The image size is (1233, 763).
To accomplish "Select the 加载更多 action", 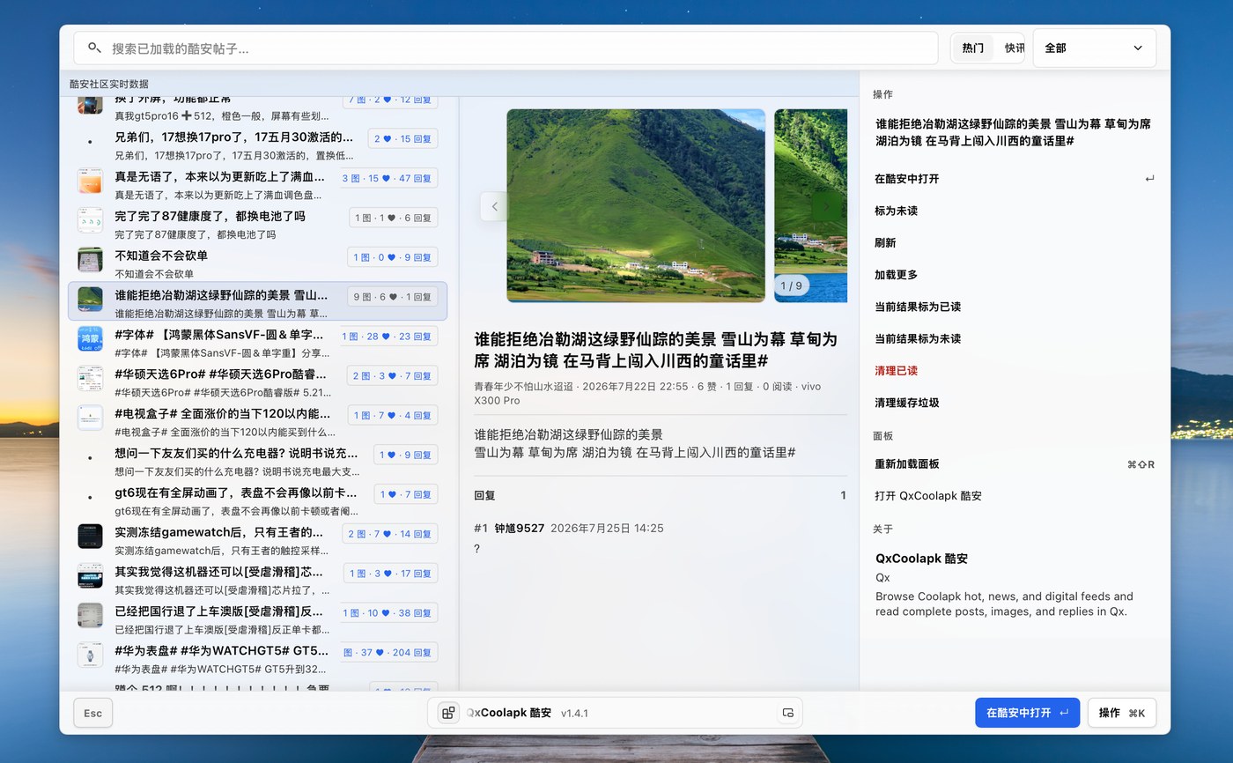I will [x=1014, y=275].
